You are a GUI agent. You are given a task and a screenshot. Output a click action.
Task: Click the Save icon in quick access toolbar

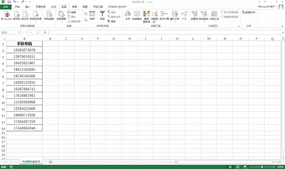click(9, 2)
